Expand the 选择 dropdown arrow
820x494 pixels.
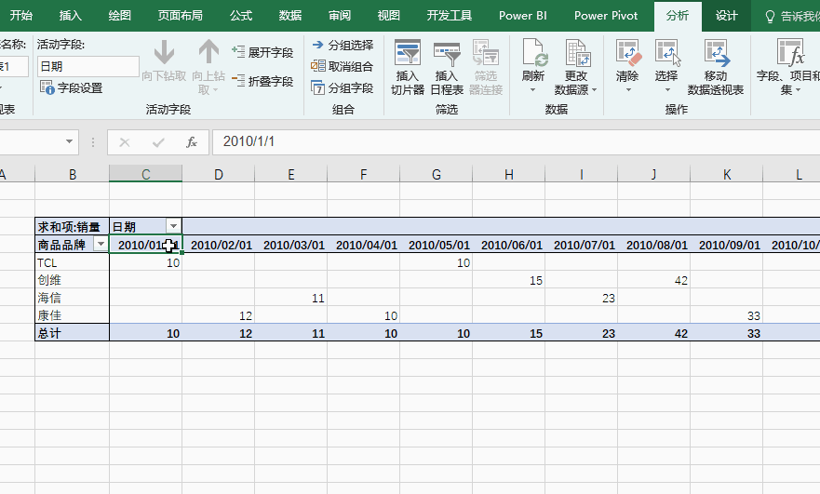pos(667,90)
